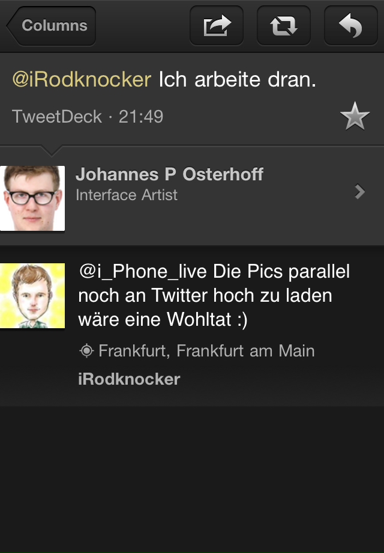The image size is (384, 553).
Task: Select the "wäre eine Wohltat :)" line
Action: point(163,320)
